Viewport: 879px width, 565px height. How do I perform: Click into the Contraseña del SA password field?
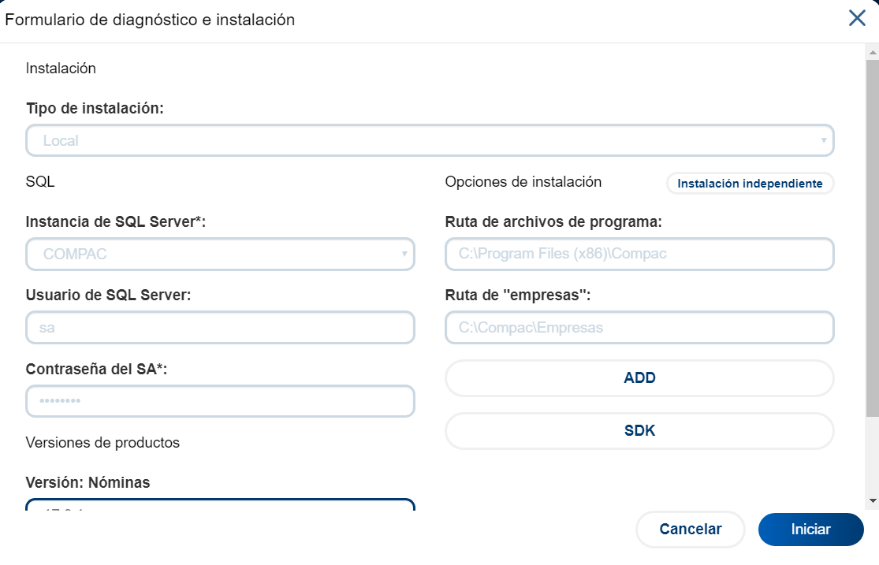coord(220,401)
